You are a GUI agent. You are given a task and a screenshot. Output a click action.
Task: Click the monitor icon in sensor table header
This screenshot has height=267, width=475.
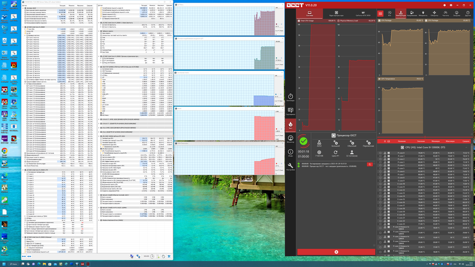(x=389, y=141)
